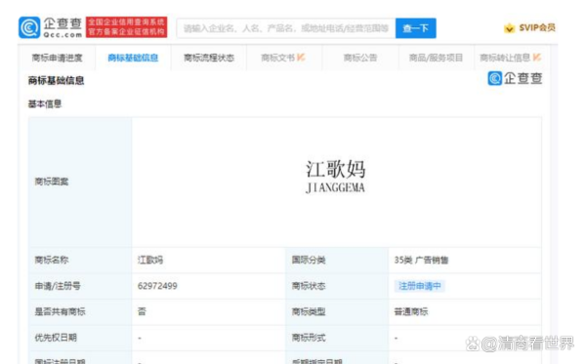Switch to 商标公告 tab
This screenshot has height=364, width=586.
coord(360,58)
